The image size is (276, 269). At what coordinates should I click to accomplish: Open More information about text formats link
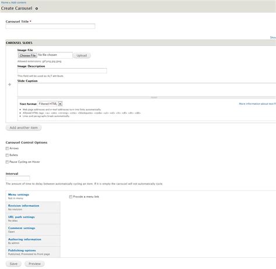(x=257, y=104)
